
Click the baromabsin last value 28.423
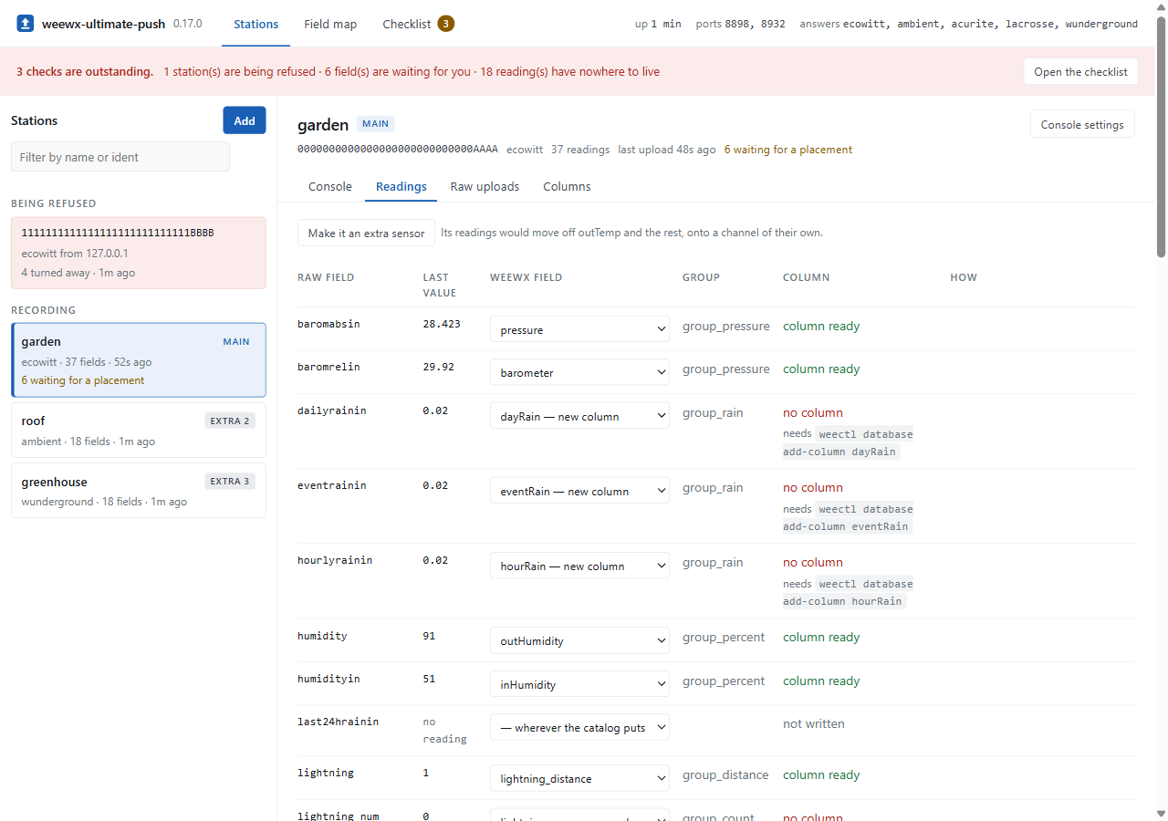(x=442, y=324)
